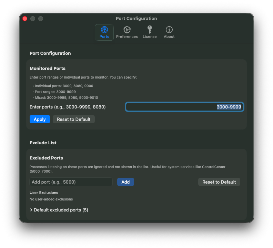Click the gray minimize window button
This screenshot has width=273, height=248.
[x=33, y=19]
